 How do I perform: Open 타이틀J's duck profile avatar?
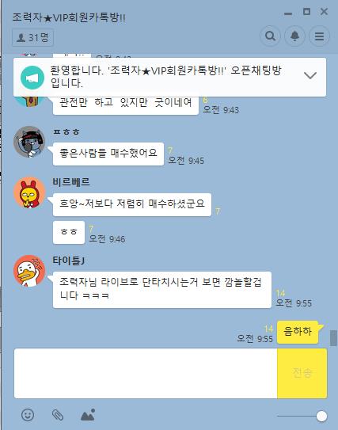pyautogui.click(x=29, y=271)
